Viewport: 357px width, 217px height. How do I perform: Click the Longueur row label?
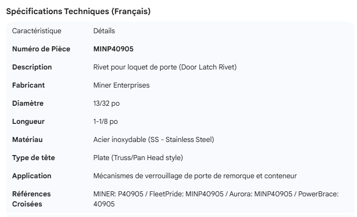(x=28, y=121)
